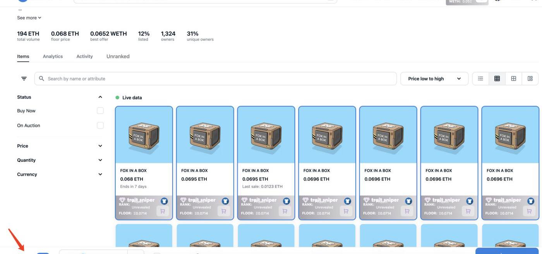Image resolution: width=542 pixels, height=254 pixels.
Task: Enable the On Auction filter checkbox
Action: [x=100, y=125]
